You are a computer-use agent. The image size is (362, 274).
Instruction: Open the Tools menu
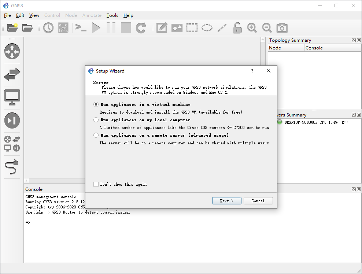click(112, 15)
